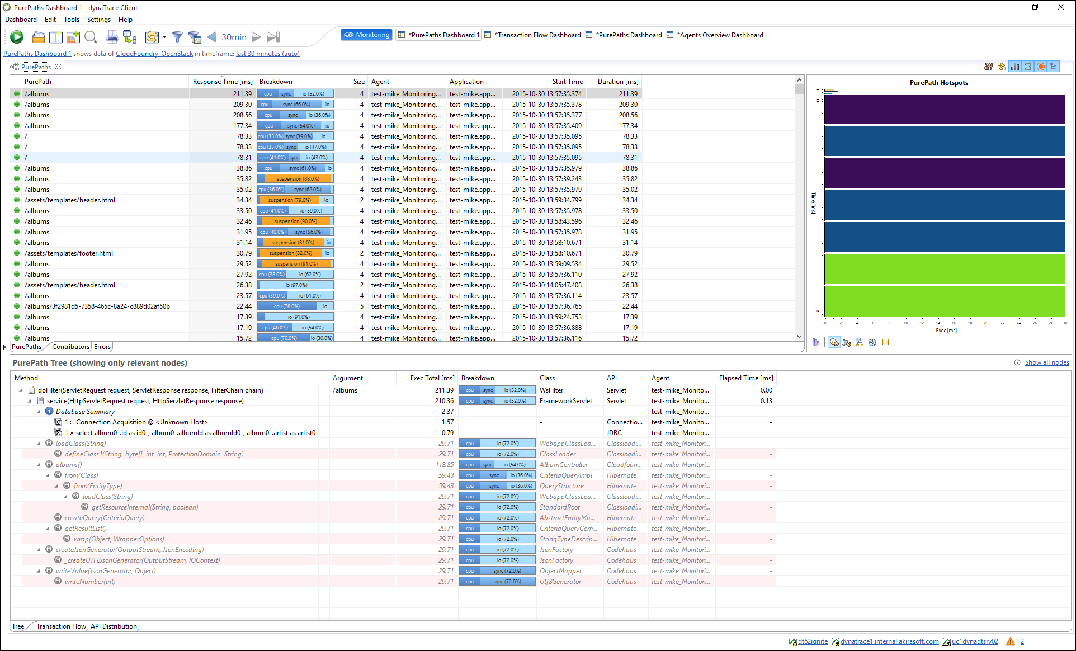The image size is (1076, 651).
Task: Collapse the getResultList() tree node
Action: tap(48, 529)
